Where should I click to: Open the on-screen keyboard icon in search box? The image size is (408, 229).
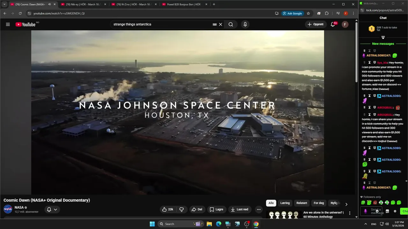click(x=215, y=24)
